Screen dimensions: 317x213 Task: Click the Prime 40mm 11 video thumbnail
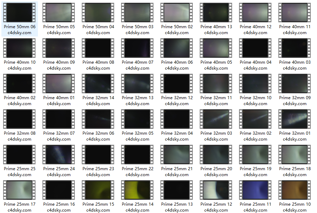pos(295,12)
